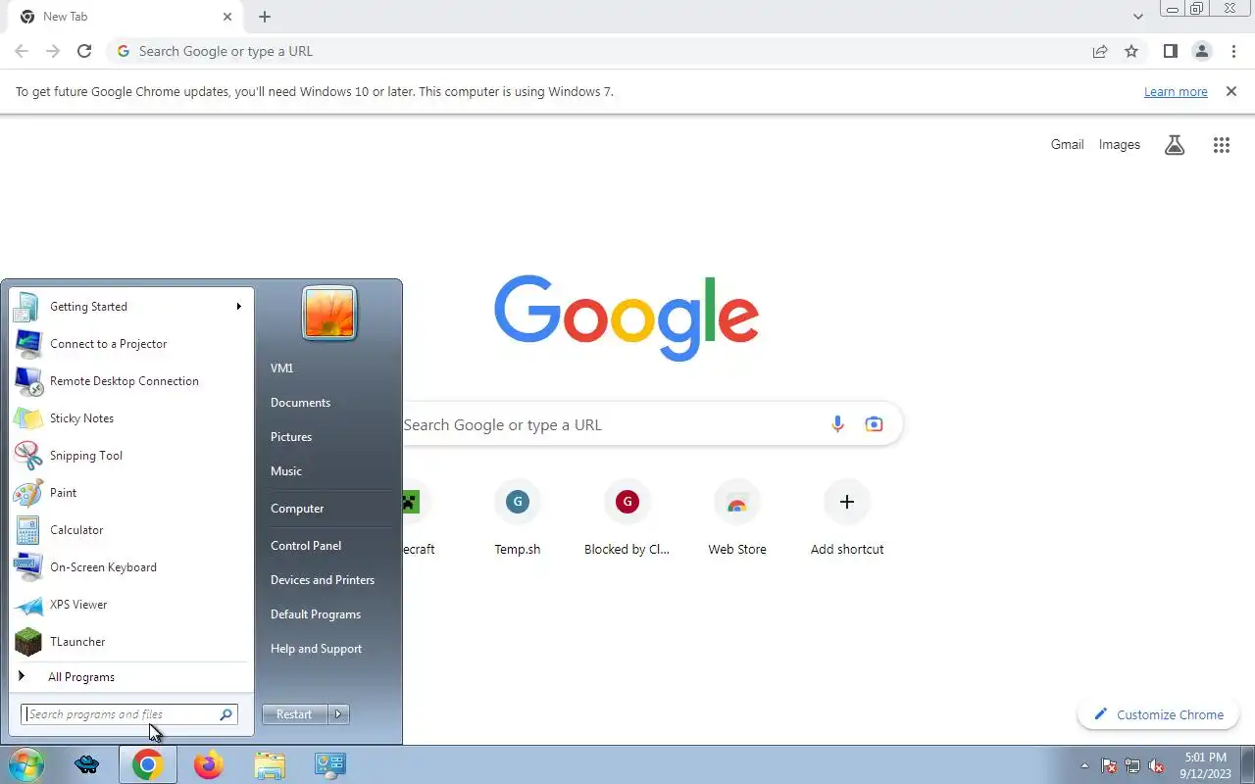Screen dimensions: 1255x784
Task: Click the Search Labs flask icon
Action: (x=1175, y=145)
